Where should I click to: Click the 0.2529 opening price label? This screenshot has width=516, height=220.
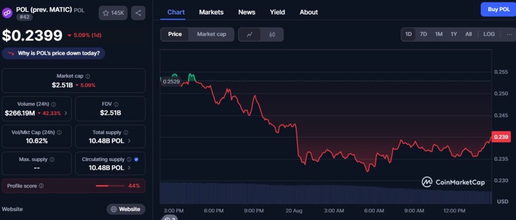(x=171, y=82)
